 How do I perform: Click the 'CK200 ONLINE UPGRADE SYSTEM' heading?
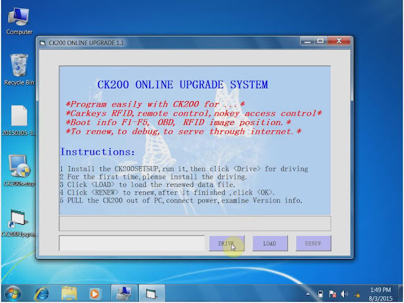click(x=182, y=85)
